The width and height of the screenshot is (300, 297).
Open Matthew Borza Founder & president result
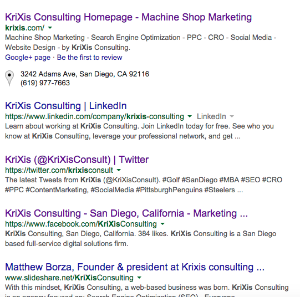[135, 267]
